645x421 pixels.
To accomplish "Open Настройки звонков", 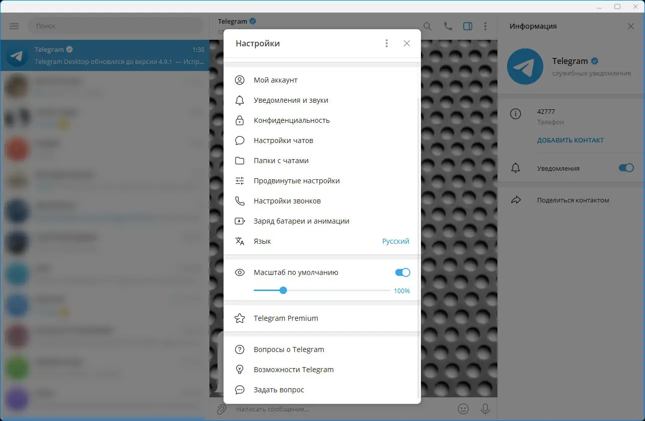I will [x=322, y=201].
